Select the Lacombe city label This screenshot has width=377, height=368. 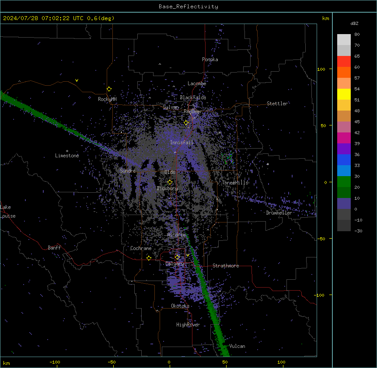pyautogui.click(x=197, y=83)
